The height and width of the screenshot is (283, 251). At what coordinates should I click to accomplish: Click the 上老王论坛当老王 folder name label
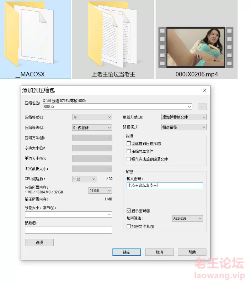tap(113, 74)
